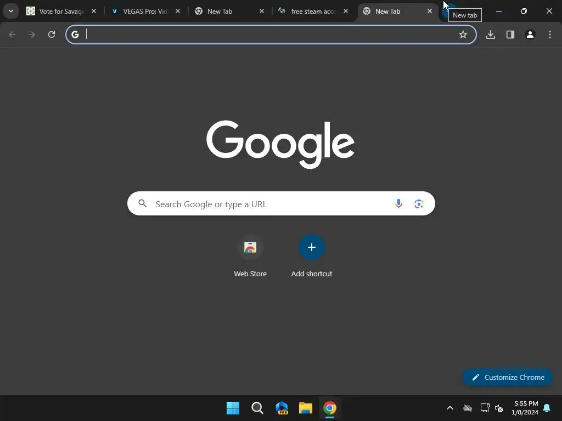Close the active New Tab
Screen dimensions: 562x421
[429, 11]
